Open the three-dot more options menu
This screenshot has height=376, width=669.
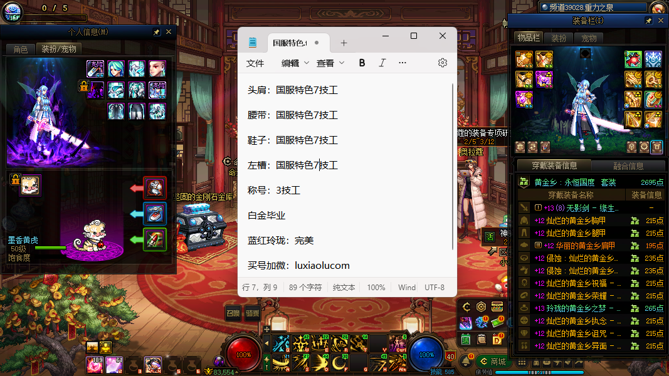point(403,63)
